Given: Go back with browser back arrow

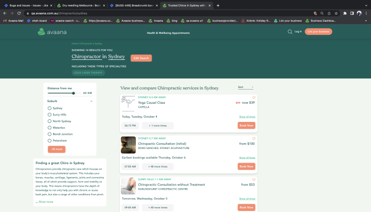Looking at the screenshot, I should [x=5, y=13].
